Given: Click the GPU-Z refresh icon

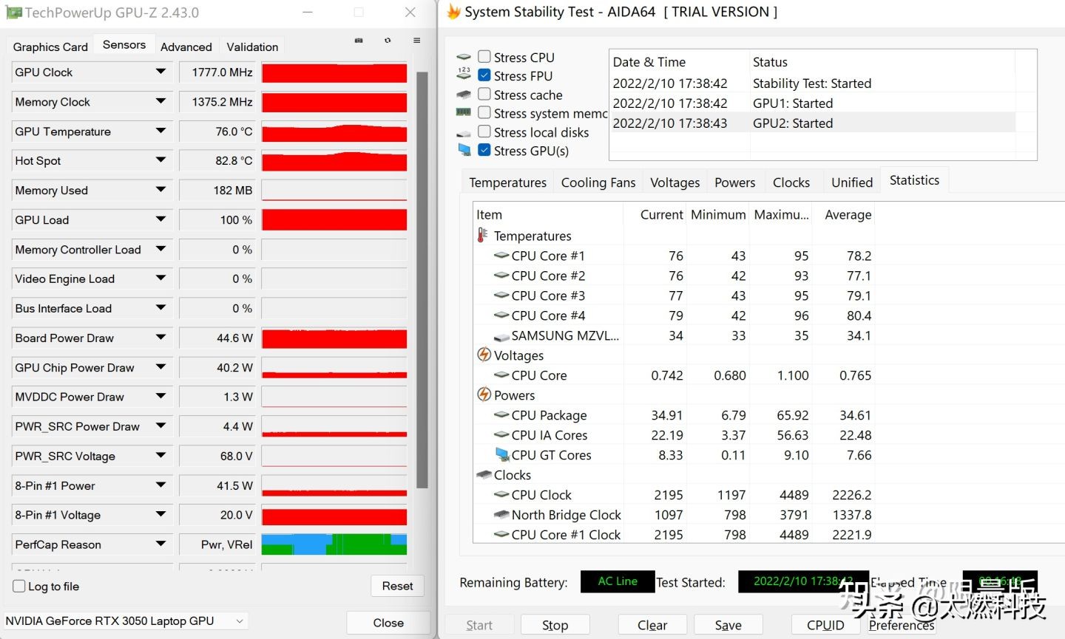Looking at the screenshot, I should tap(388, 41).
